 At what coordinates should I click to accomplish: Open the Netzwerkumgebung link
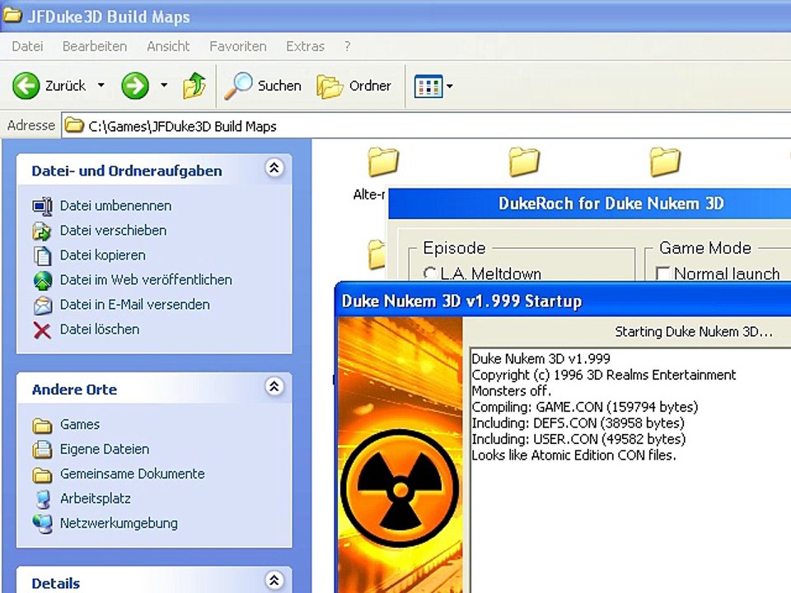(x=119, y=524)
